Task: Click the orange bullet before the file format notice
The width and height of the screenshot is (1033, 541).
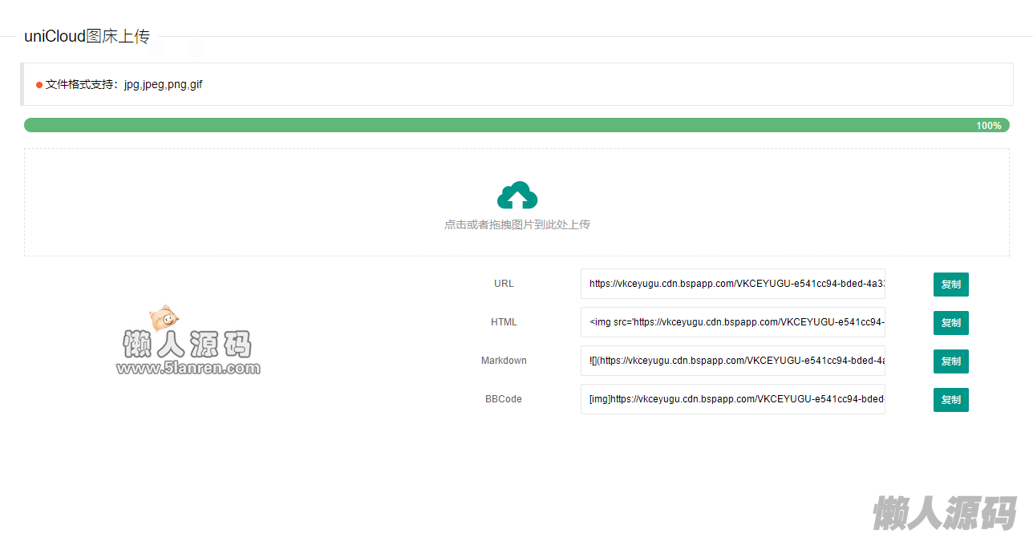Action: 38,85
